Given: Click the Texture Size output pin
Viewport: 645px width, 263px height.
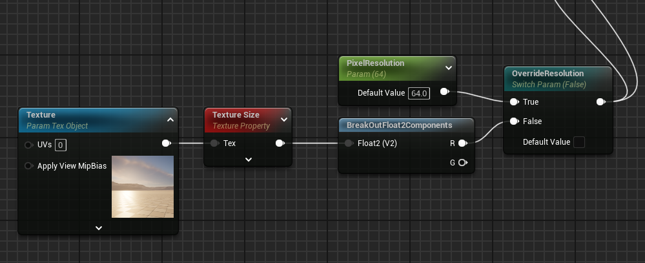Looking at the screenshot, I should [x=280, y=143].
